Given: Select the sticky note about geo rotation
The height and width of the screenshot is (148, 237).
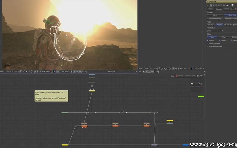Looking at the screenshot, I should pos(51,96).
